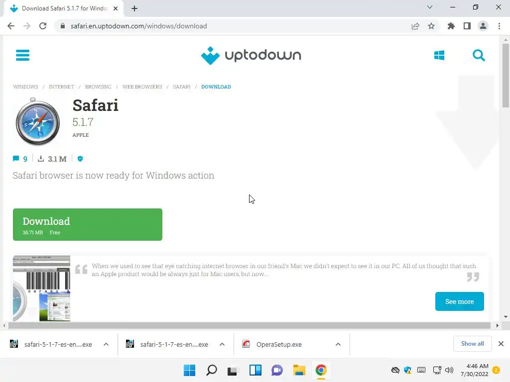
Task: Open the Uptodown hamburger menu
Action: (x=22, y=55)
